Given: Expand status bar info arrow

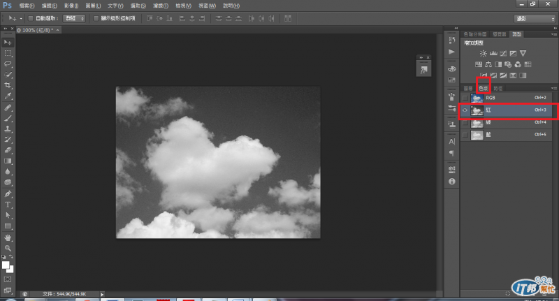Looking at the screenshot, I should pos(102,294).
